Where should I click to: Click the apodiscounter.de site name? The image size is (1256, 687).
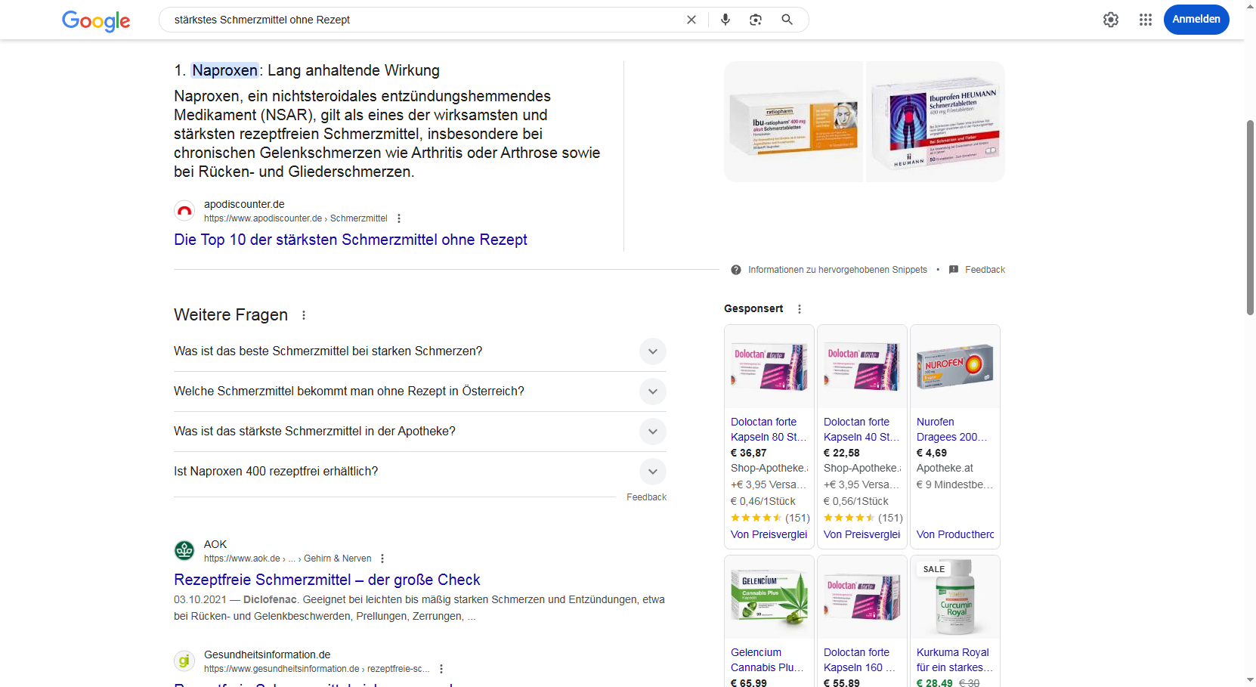click(244, 204)
